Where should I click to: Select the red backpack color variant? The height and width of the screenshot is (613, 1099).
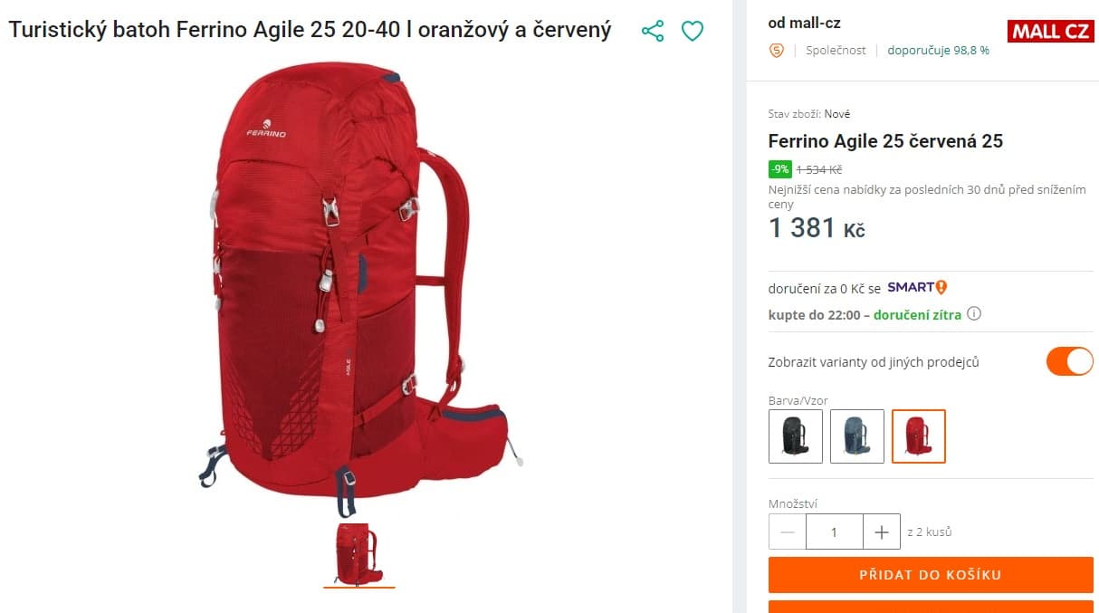click(x=918, y=436)
